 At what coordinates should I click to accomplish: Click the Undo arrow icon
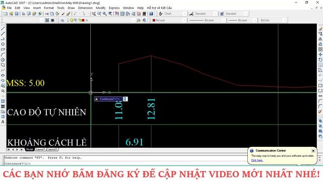pyautogui.click(x=75, y=14)
